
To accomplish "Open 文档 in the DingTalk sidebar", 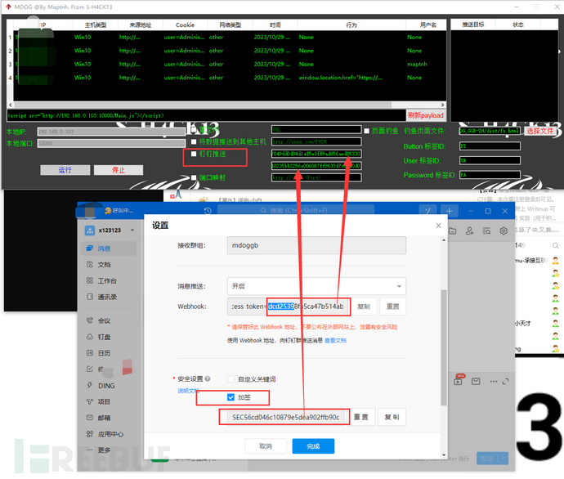I will click(x=104, y=265).
